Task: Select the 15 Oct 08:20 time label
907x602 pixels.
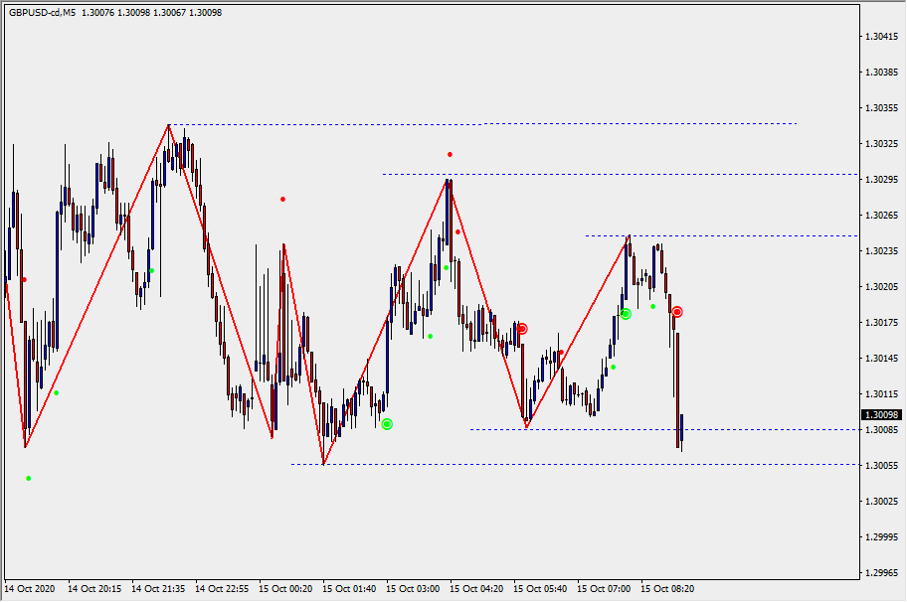Action: (x=667, y=589)
